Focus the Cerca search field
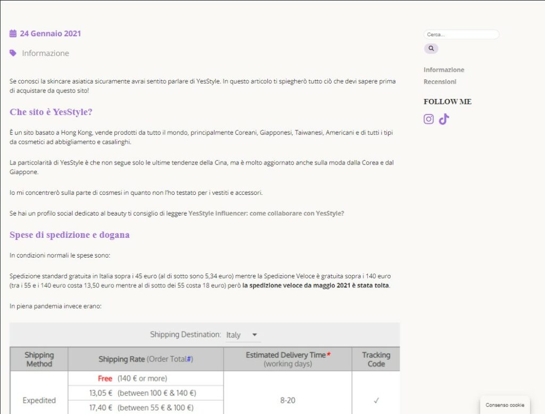The image size is (545, 414). [x=461, y=35]
